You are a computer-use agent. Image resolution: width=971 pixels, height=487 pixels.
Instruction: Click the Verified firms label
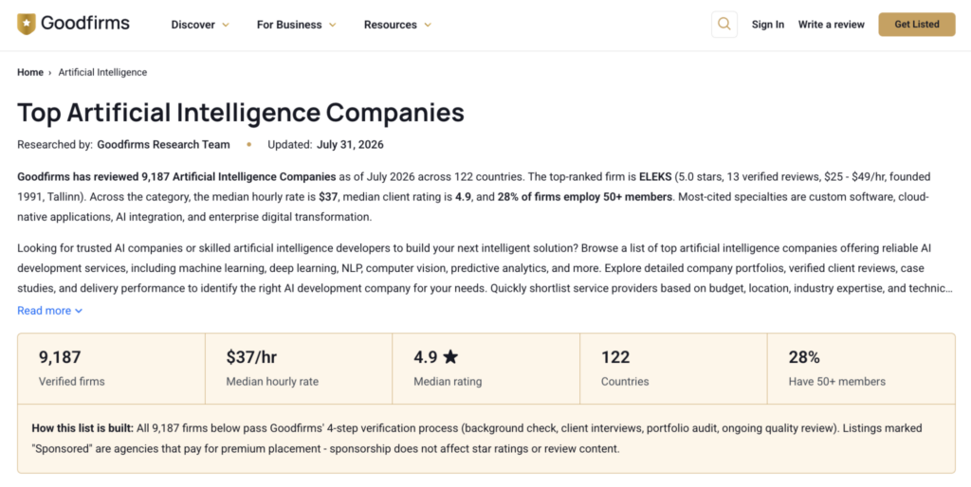[72, 382]
